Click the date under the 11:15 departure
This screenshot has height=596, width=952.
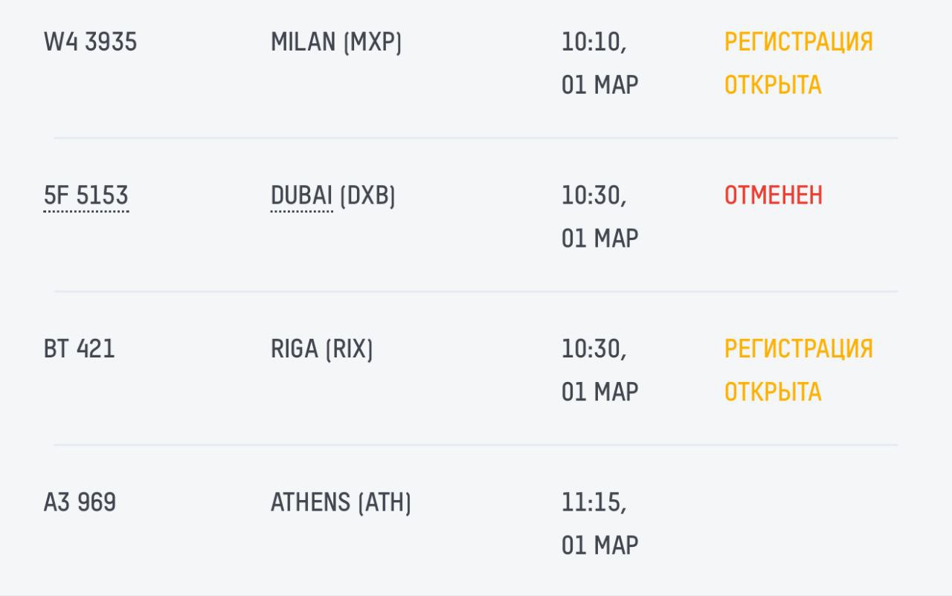(x=599, y=545)
